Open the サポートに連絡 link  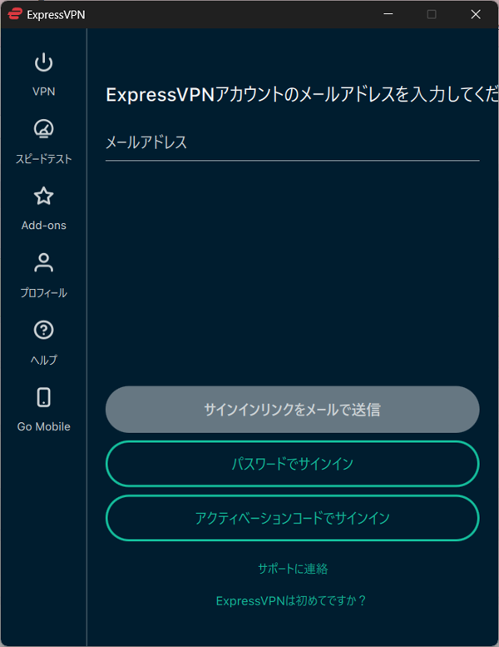point(293,569)
